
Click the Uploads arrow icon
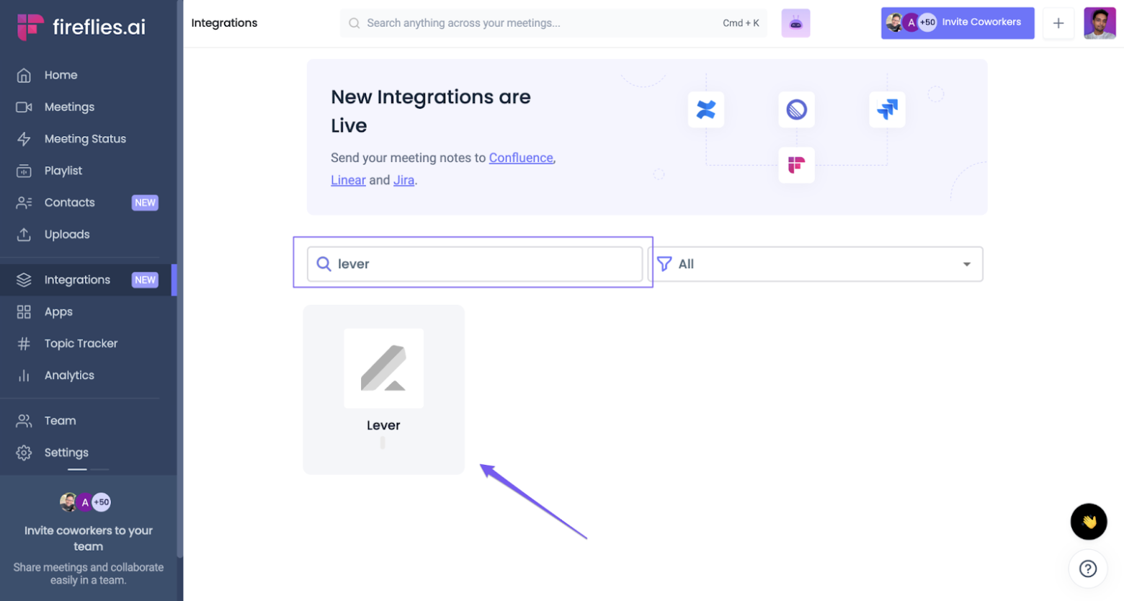(x=24, y=234)
